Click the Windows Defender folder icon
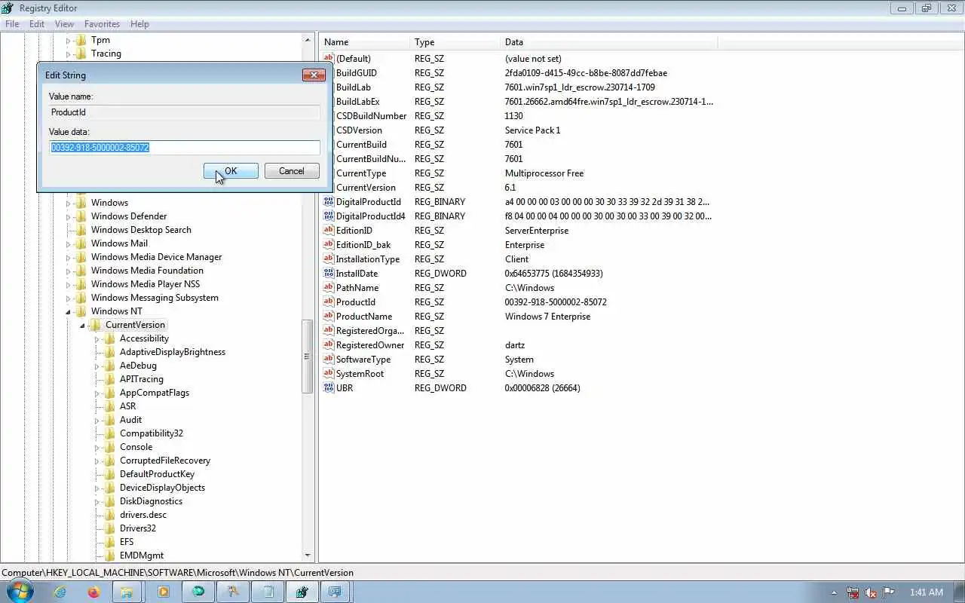Image resolution: width=965 pixels, height=603 pixels. (x=81, y=216)
